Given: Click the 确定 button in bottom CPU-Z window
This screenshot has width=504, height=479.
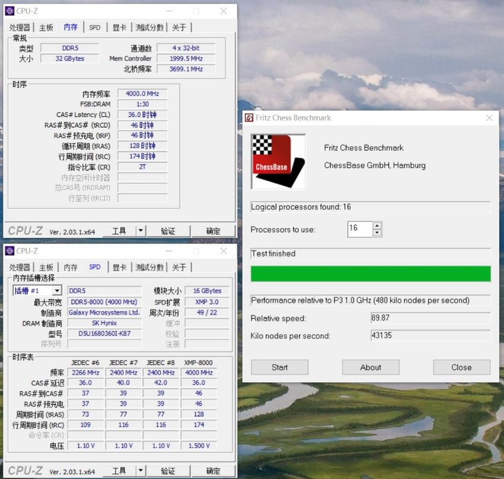Looking at the screenshot, I should (x=213, y=471).
